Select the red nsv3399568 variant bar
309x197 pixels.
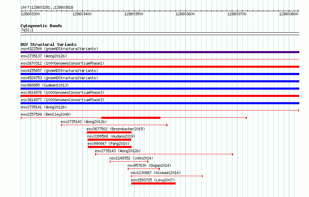coord(109,140)
